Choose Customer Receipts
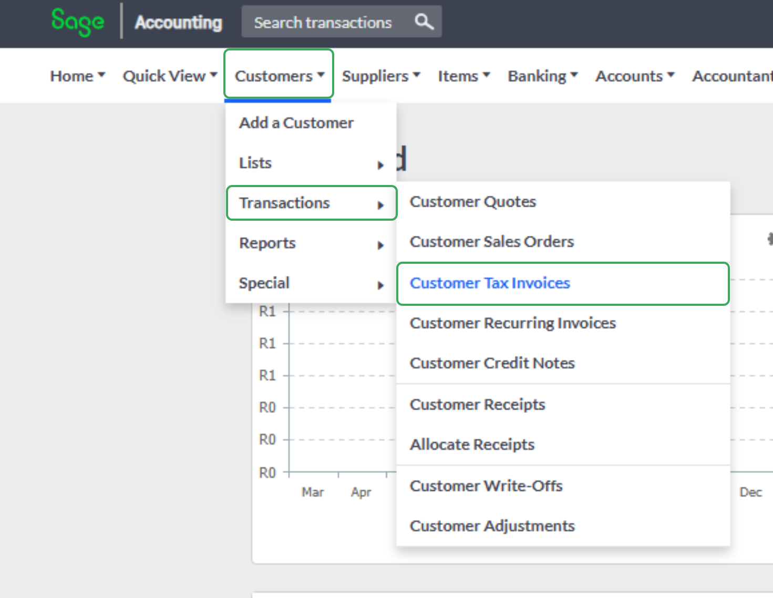The height and width of the screenshot is (598, 773). click(563, 405)
